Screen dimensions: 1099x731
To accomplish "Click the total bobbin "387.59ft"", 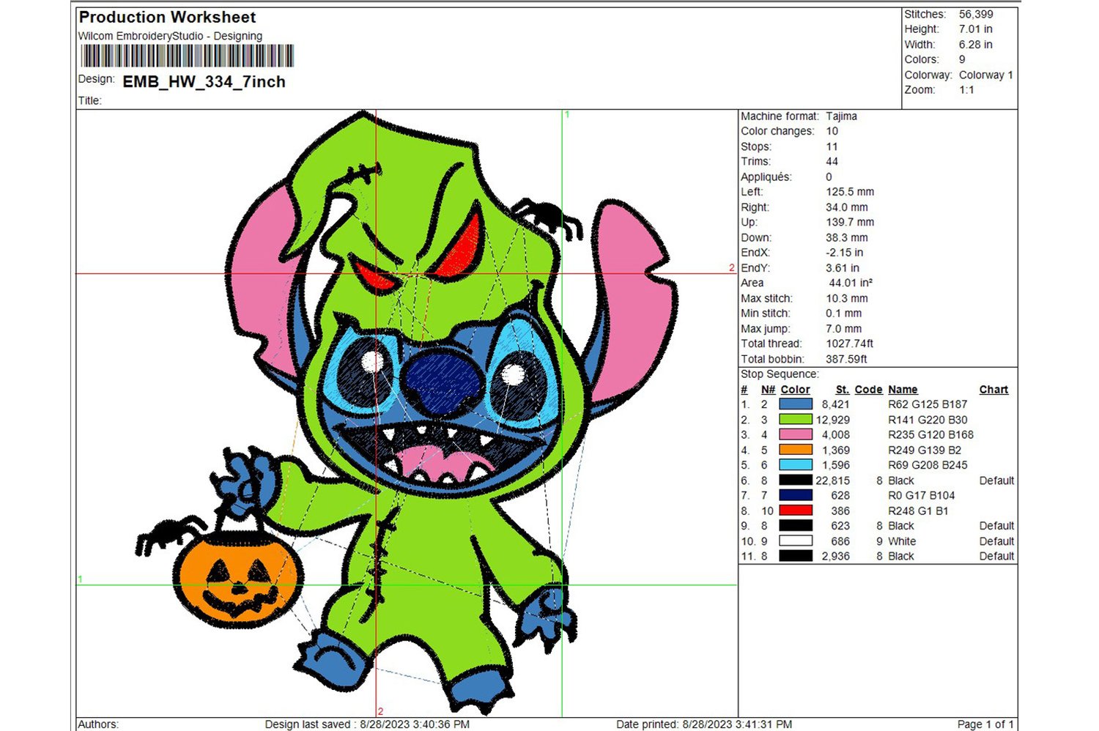I will [x=846, y=359].
